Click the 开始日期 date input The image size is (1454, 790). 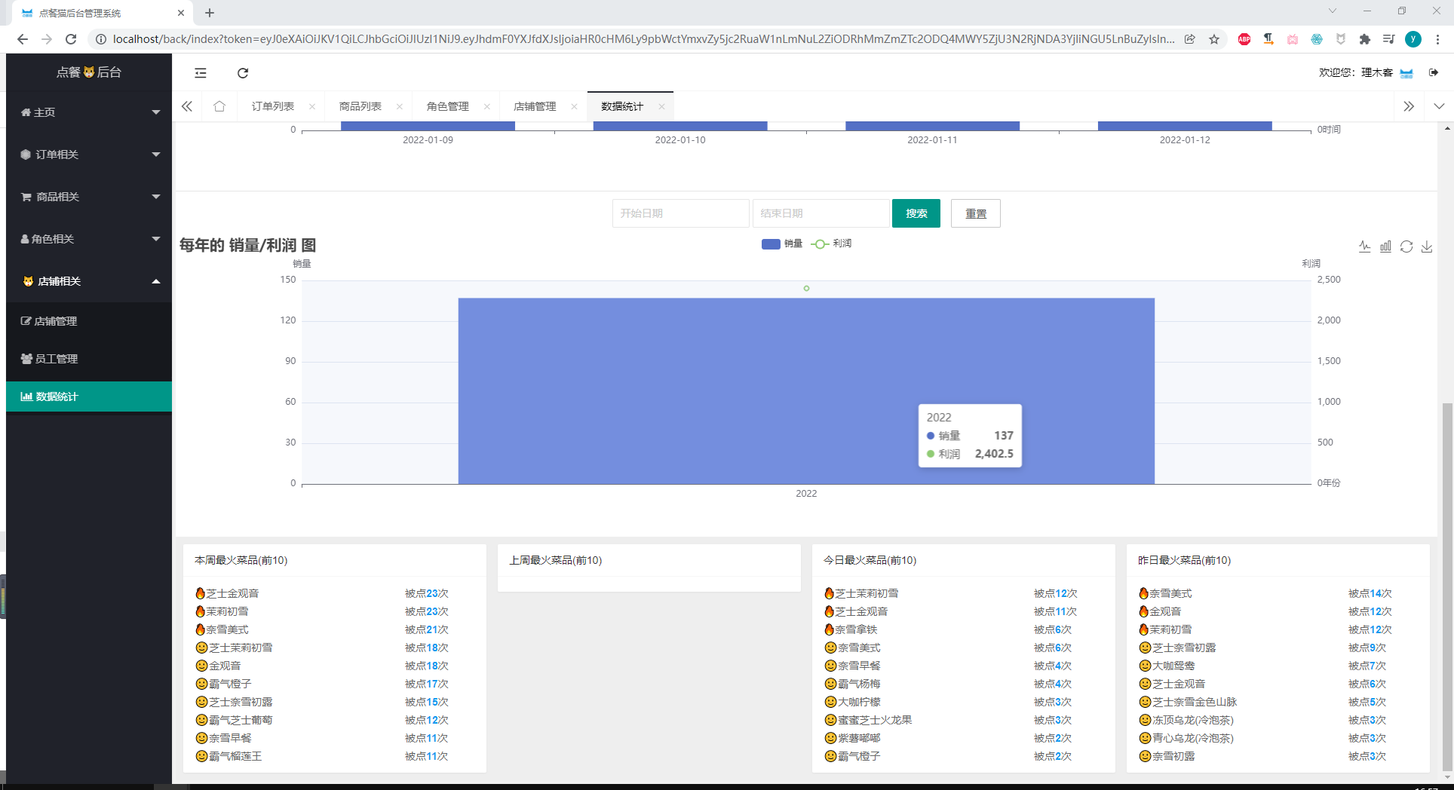click(680, 213)
